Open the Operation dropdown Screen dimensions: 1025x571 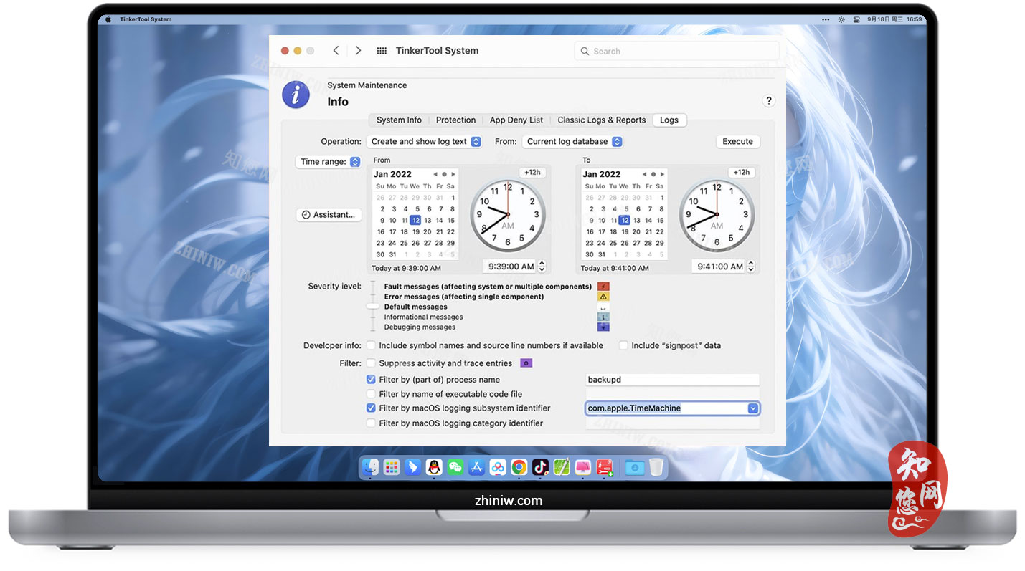pyautogui.click(x=424, y=142)
